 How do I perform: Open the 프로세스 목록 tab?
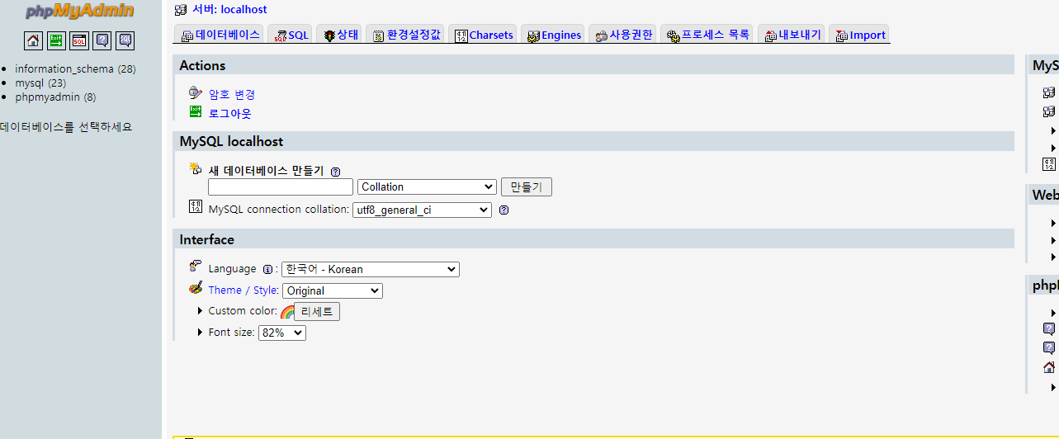pos(708,35)
